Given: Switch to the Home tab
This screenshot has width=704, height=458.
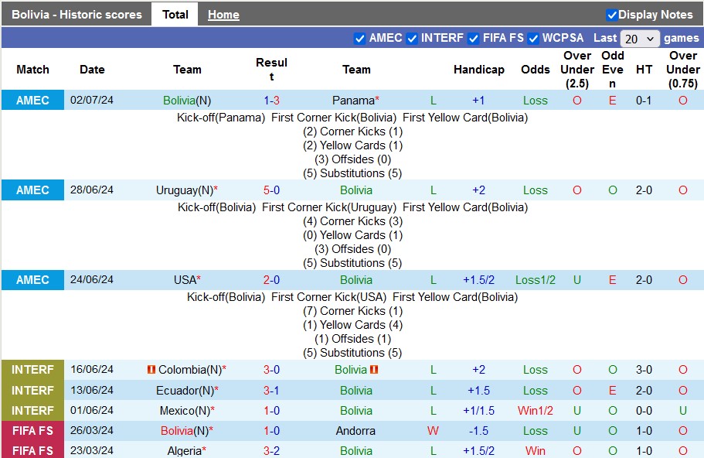Looking at the screenshot, I should pos(223,15).
